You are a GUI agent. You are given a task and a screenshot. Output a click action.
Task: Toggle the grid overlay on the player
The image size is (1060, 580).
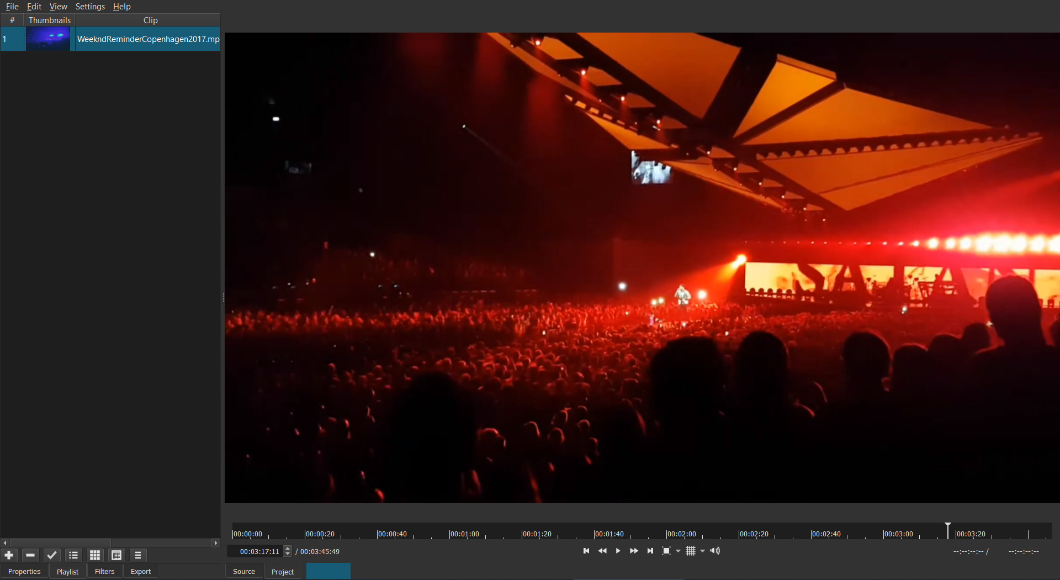tap(690, 551)
